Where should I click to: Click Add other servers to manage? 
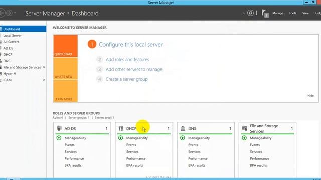134,69
